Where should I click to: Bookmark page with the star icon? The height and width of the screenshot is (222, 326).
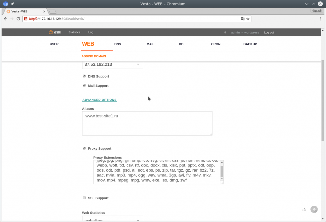[248, 19]
